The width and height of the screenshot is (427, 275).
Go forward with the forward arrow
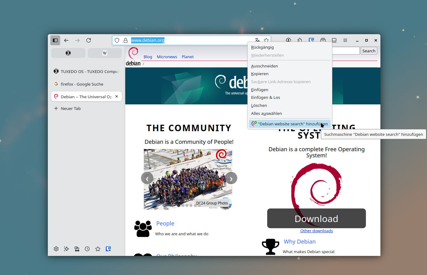[x=77, y=40]
